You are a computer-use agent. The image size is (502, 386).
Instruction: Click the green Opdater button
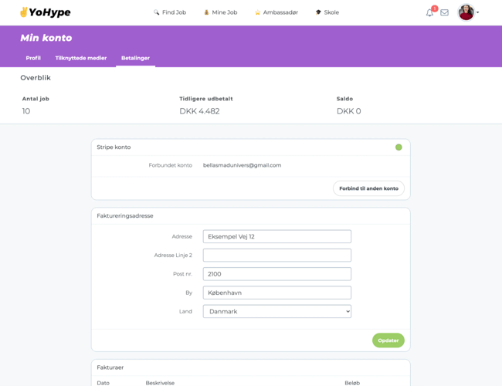point(388,340)
